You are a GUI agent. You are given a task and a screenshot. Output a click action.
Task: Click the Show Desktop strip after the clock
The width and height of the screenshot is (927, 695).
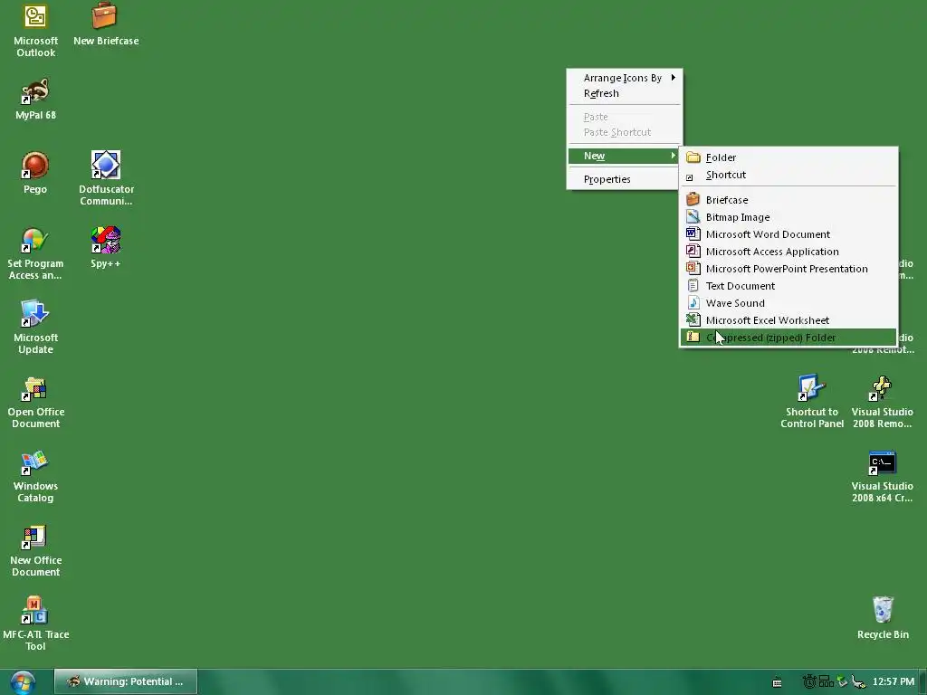922,682
